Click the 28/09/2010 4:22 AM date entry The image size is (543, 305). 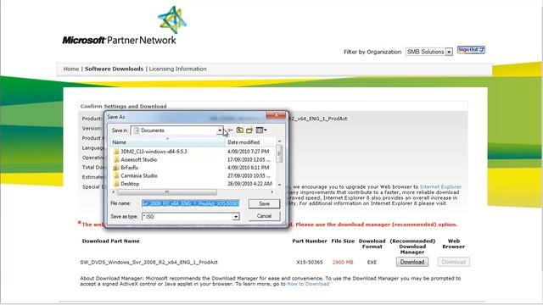[249, 184]
